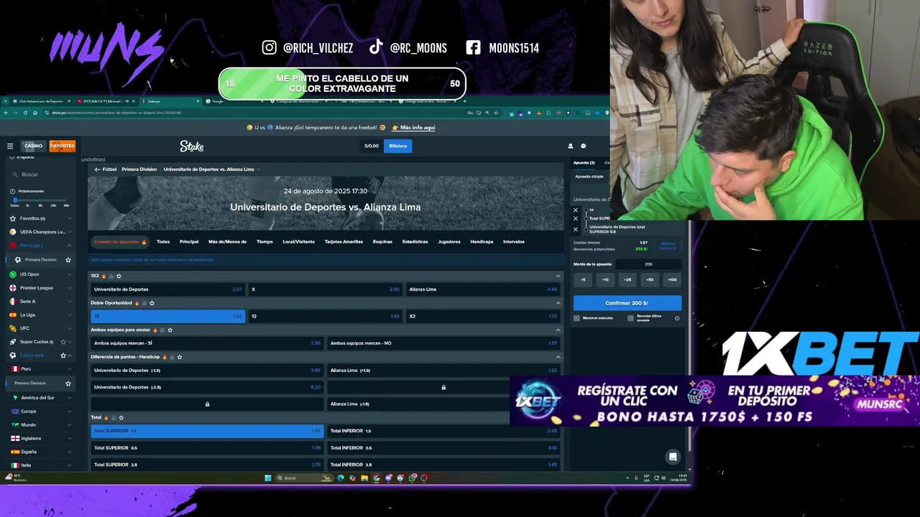This screenshot has height=517, width=920.
Task: Add +50 to the bet amount
Action: click(650, 279)
